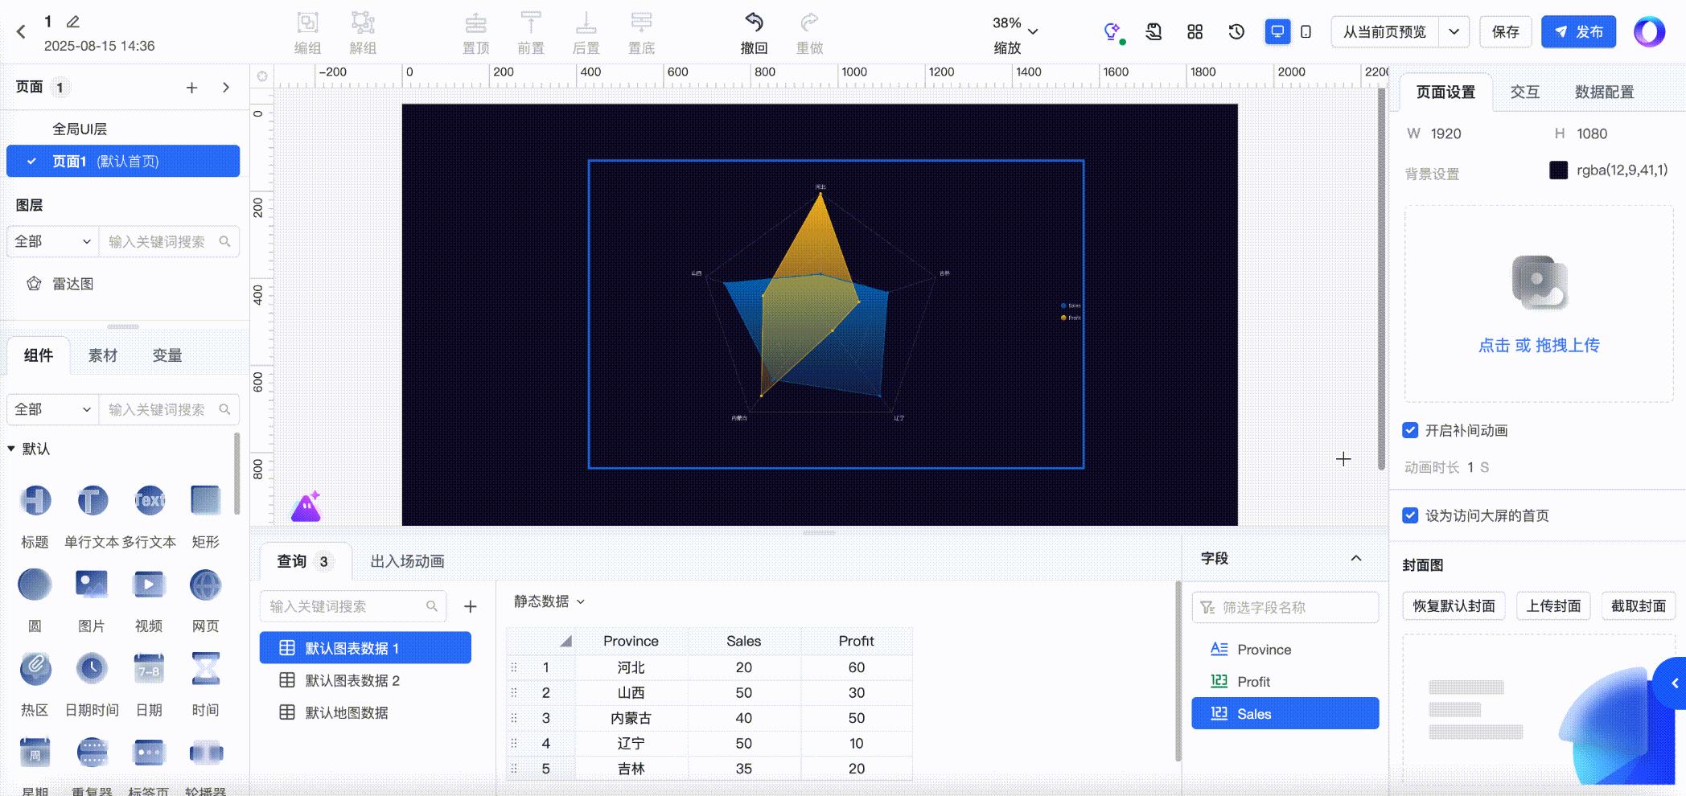Switch to the 数据配置 tab
This screenshot has height=796, width=1686.
click(x=1604, y=92)
